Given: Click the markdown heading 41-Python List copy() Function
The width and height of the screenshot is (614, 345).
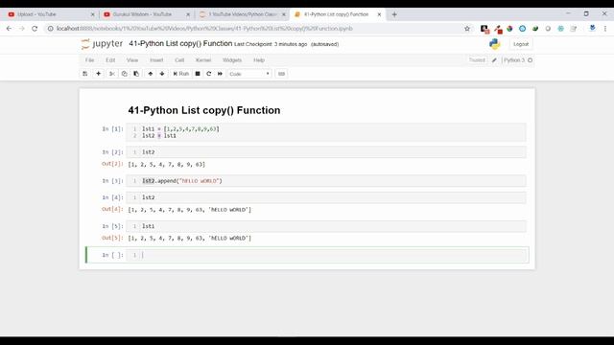Looking at the screenshot, I should click(x=204, y=110).
